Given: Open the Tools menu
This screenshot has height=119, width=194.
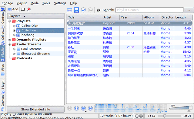Looking at the screenshot, I should [x=46, y=3].
